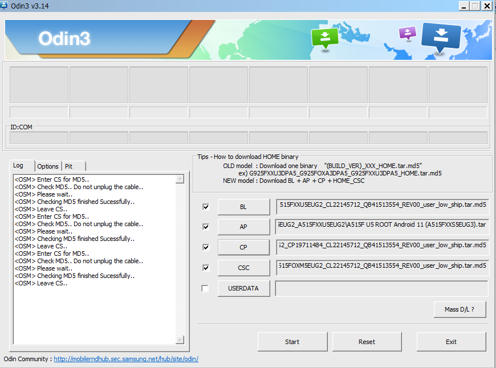
Task: Browse for a BL firmware file
Action: click(243, 207)
